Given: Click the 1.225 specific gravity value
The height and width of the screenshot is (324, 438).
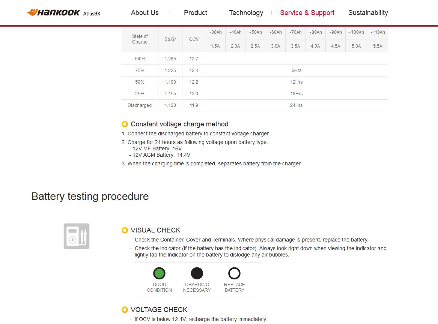Looking at the screenshot, I should [170, 70].
